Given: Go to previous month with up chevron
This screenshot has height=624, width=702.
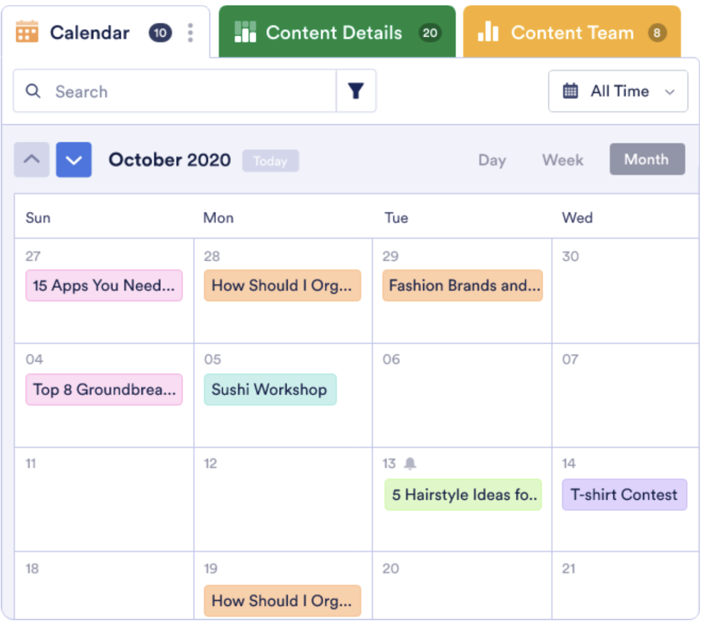Looking at the screenshot, I should 32,160.
